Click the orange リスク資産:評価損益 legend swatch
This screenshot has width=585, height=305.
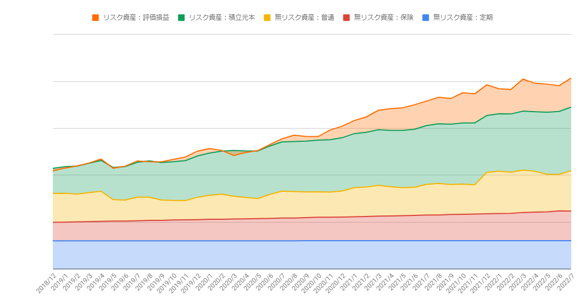tap(96, 18)
